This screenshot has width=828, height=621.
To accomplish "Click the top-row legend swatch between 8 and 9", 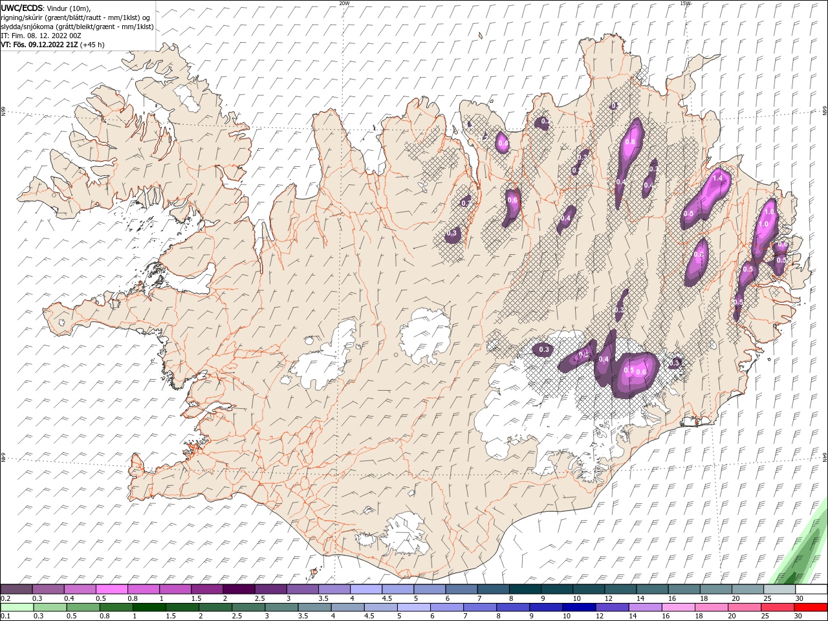I will tap(525, 589).
